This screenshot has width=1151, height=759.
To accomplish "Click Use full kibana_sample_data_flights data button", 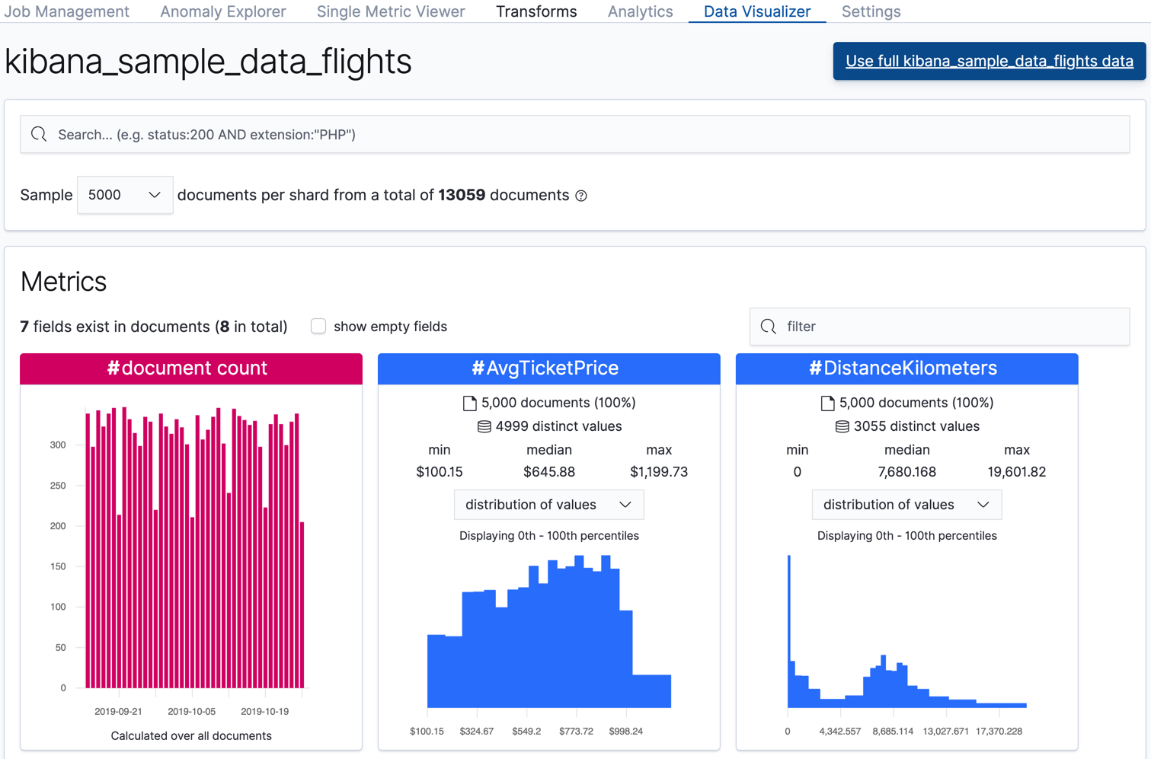I will click(988, 61).
